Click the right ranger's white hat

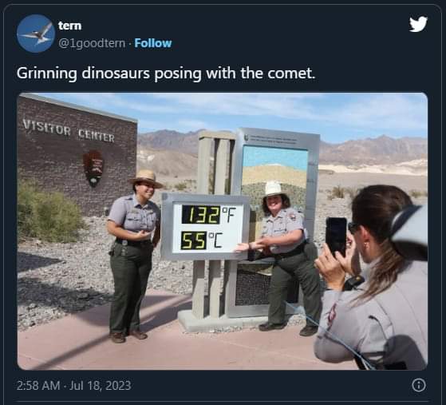point(274,189)
